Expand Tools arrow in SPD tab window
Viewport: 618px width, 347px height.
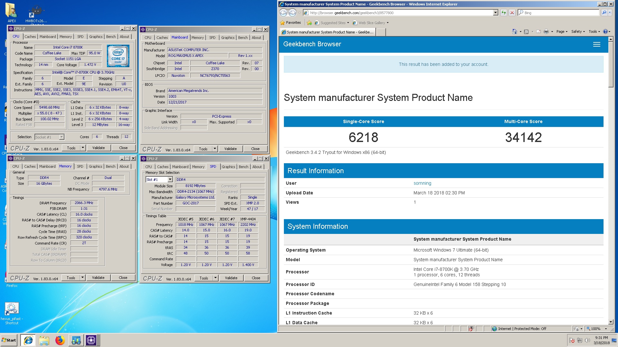point(215,278)
